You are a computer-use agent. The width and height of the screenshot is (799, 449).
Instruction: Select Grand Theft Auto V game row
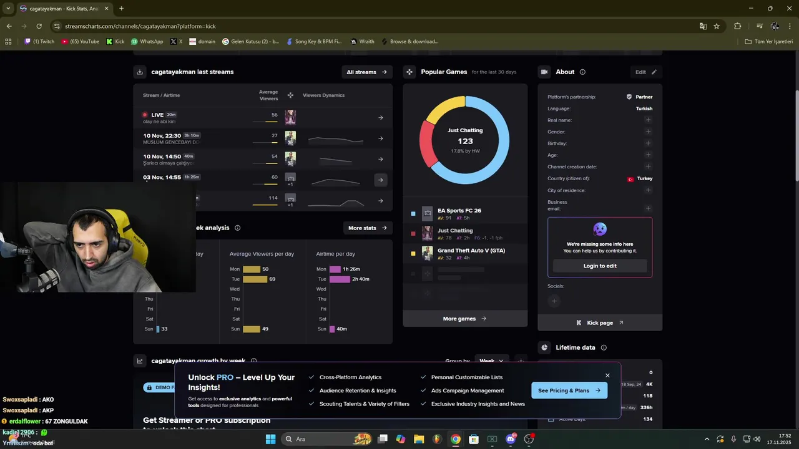point(465,254)
